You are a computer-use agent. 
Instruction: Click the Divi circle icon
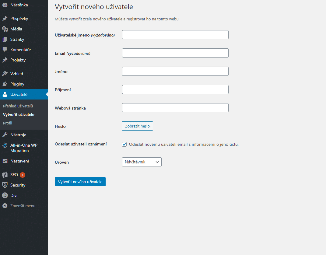coord(5,196)
